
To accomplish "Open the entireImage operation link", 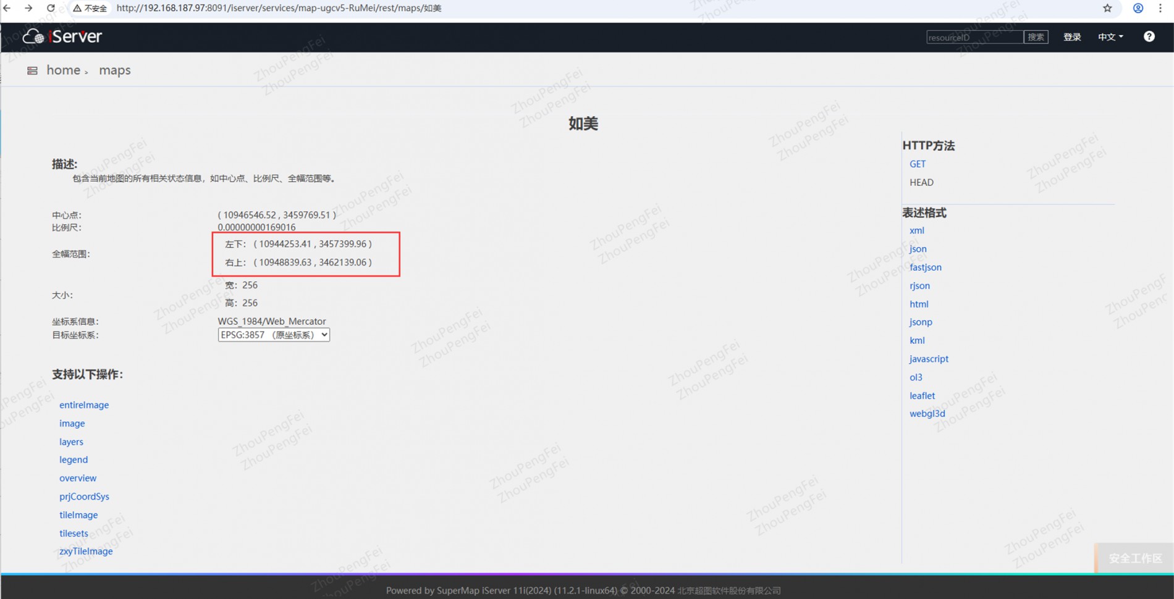I will [x=84, y=405].
